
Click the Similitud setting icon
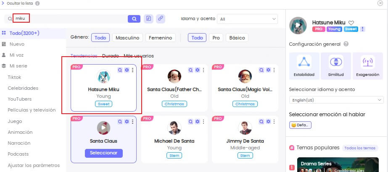coord(335,62)
